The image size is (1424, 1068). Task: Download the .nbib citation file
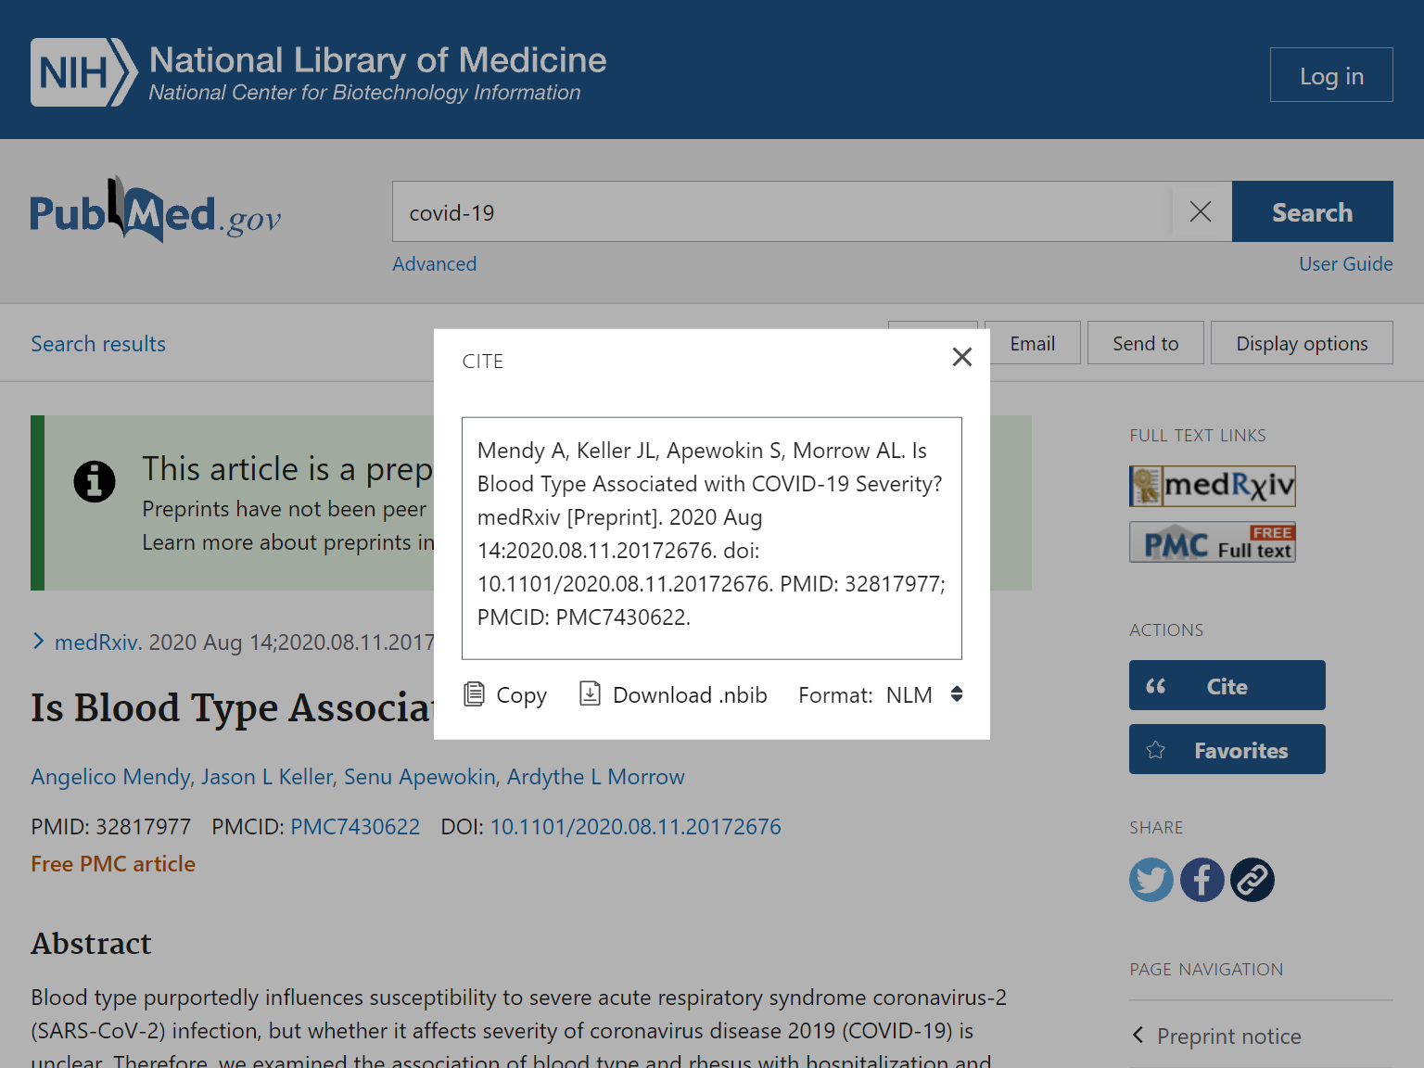673,694
